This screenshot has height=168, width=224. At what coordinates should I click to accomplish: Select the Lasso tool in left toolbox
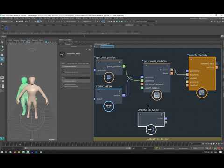2,46
